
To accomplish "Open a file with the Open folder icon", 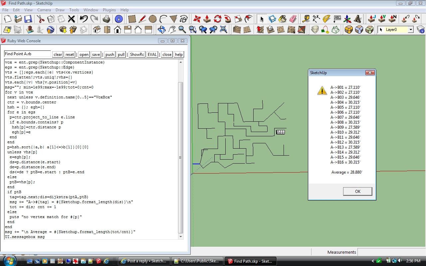I will click(x=18, y=19).
